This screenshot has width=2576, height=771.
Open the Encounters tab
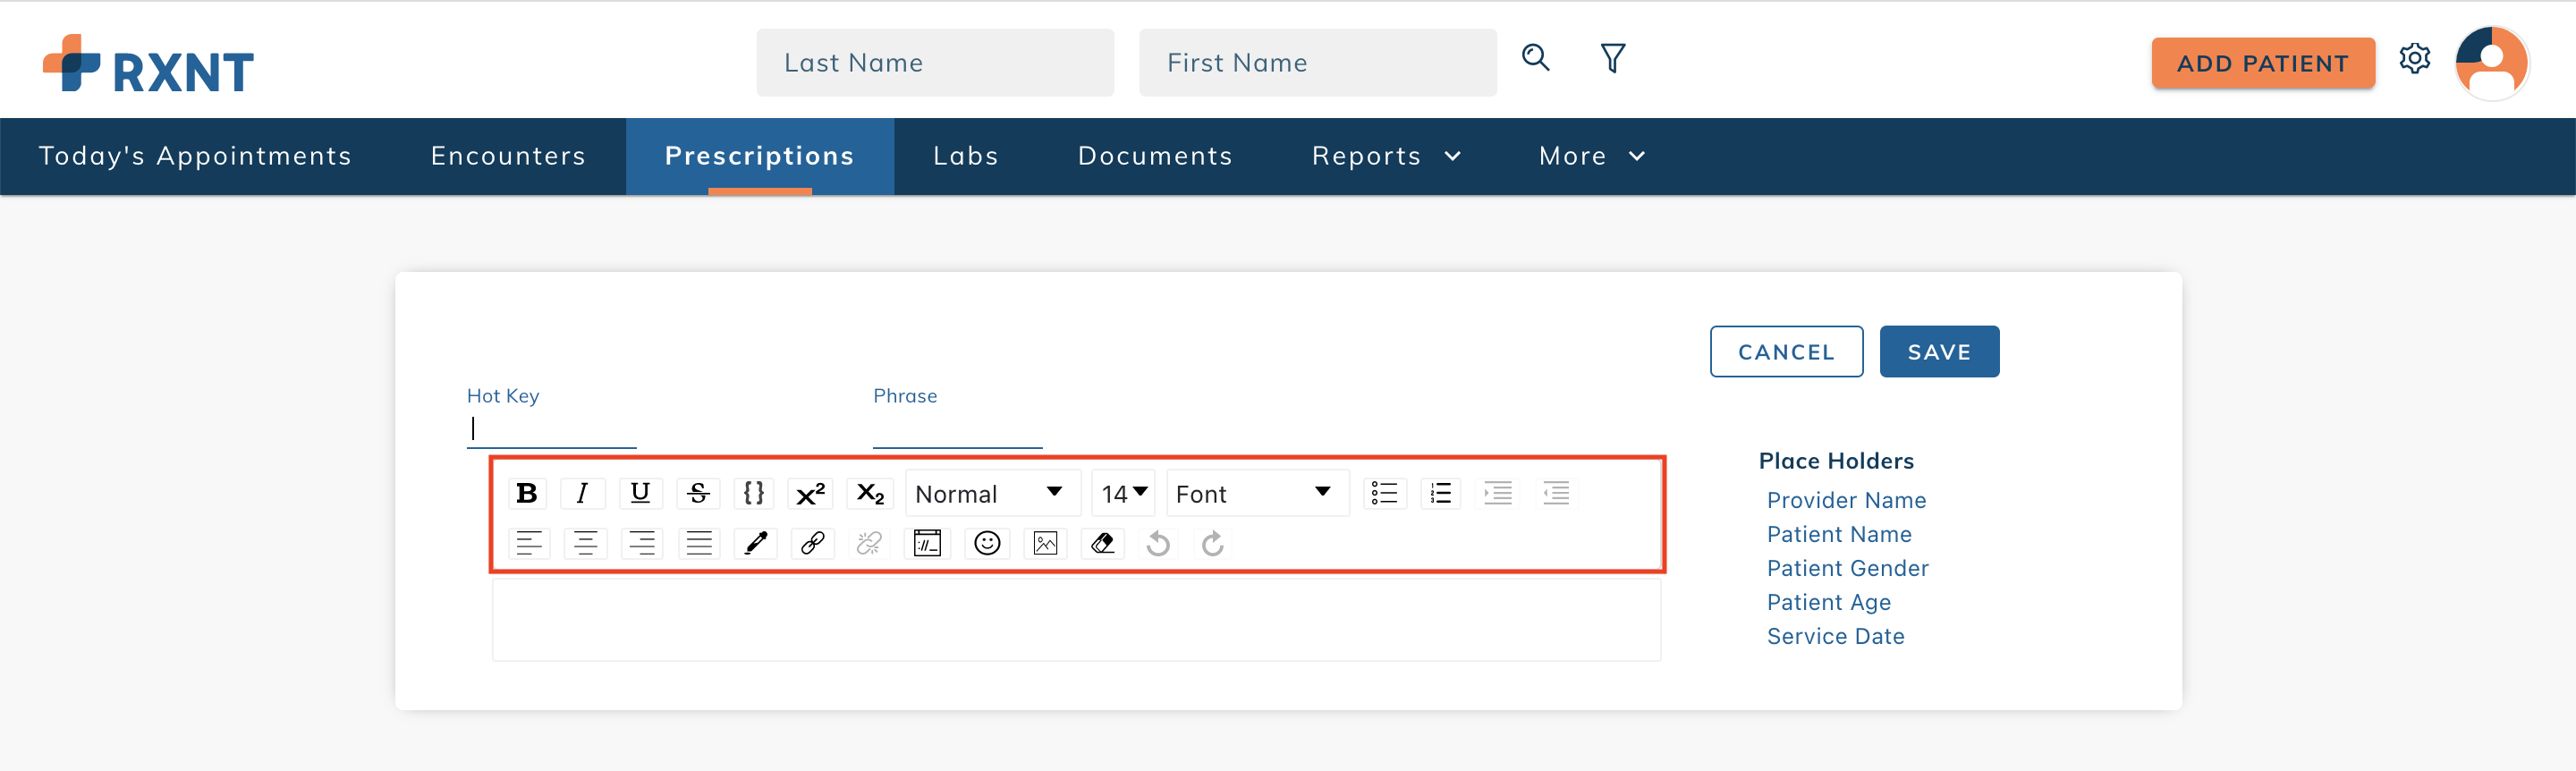(x=508, y=156)
